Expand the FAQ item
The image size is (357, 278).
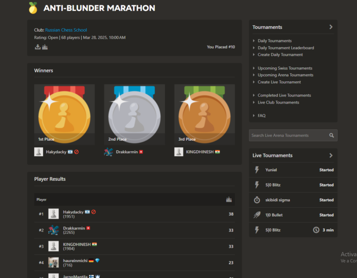(x=261, y=115)
